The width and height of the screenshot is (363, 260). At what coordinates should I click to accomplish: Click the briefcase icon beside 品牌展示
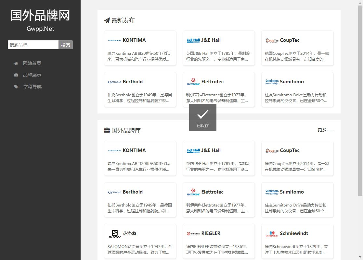pyautogui.click(x=16, y=75)
